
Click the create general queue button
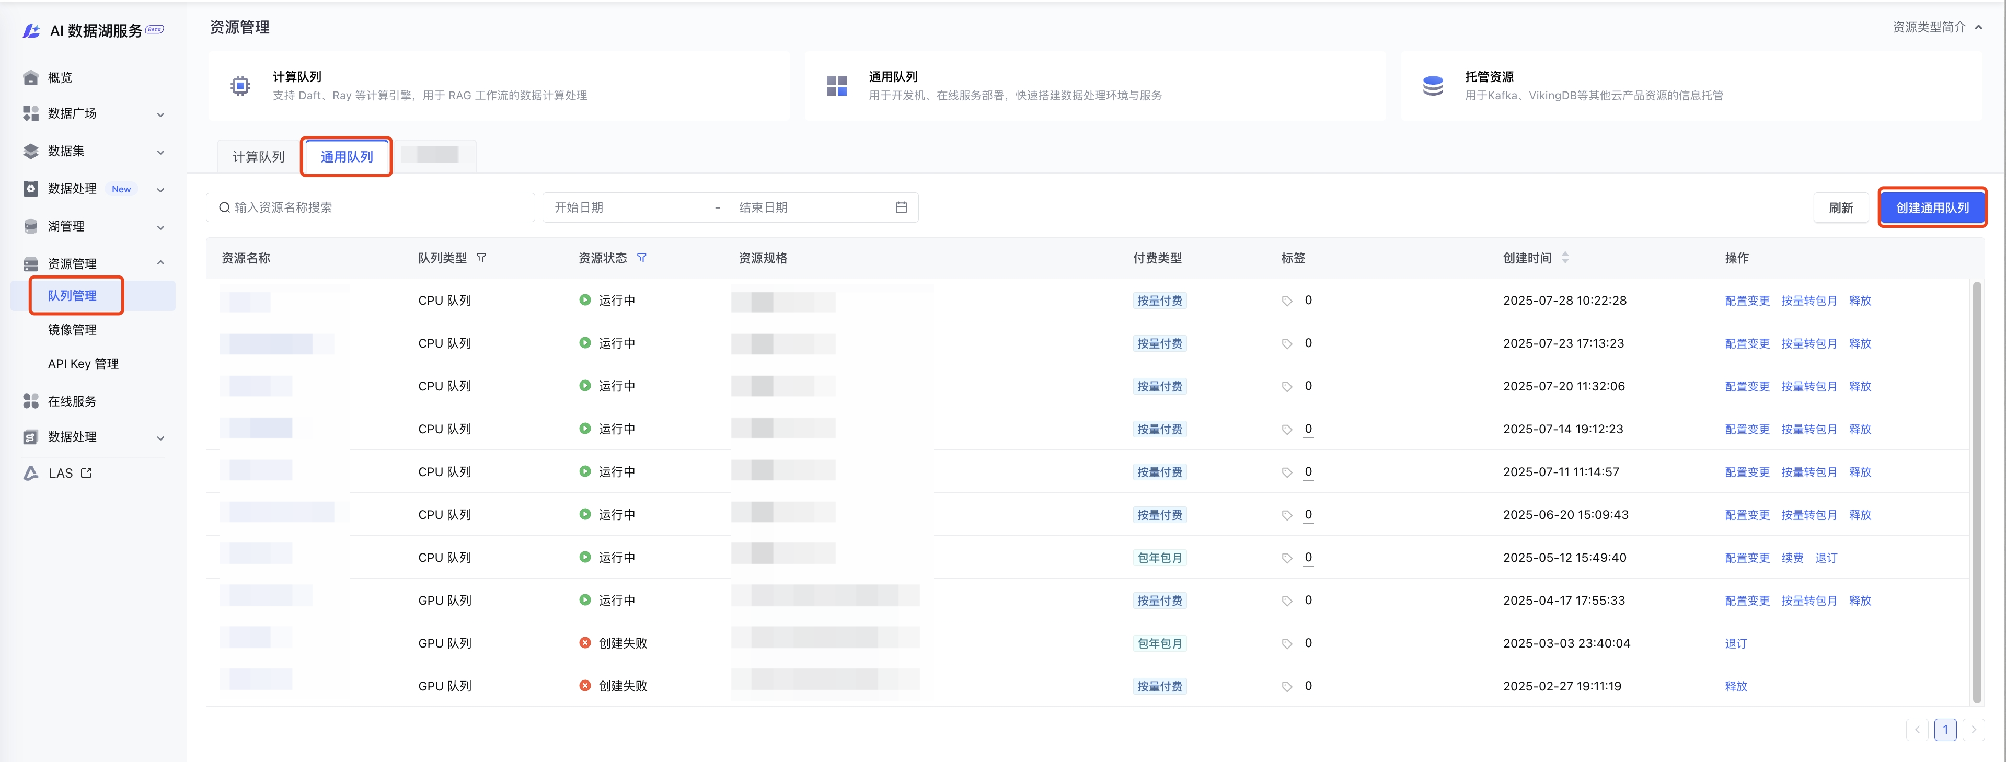[x=1932, y=208]
